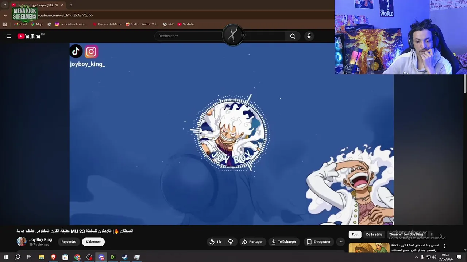
Task: Open the tab search dropdown chevron
Action: point(5,5)
